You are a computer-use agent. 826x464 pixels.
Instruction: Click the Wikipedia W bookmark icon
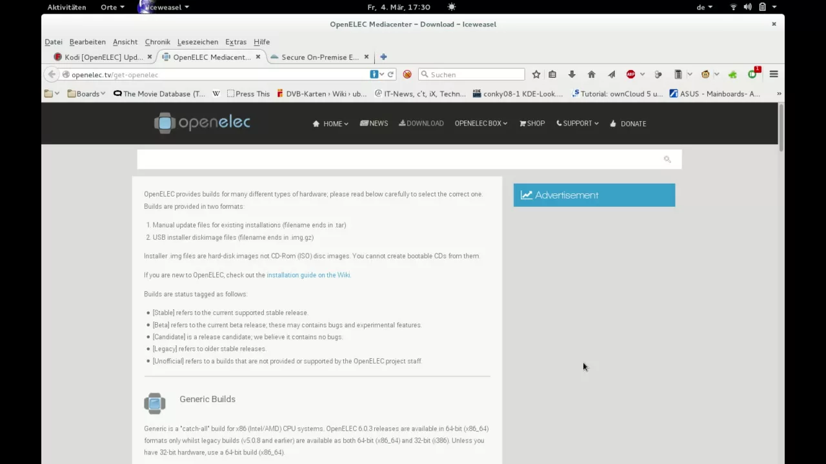click(x=216, y=93)
